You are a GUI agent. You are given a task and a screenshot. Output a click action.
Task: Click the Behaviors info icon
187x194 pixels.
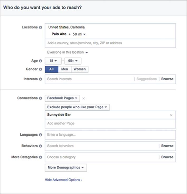tap(41, 146)
